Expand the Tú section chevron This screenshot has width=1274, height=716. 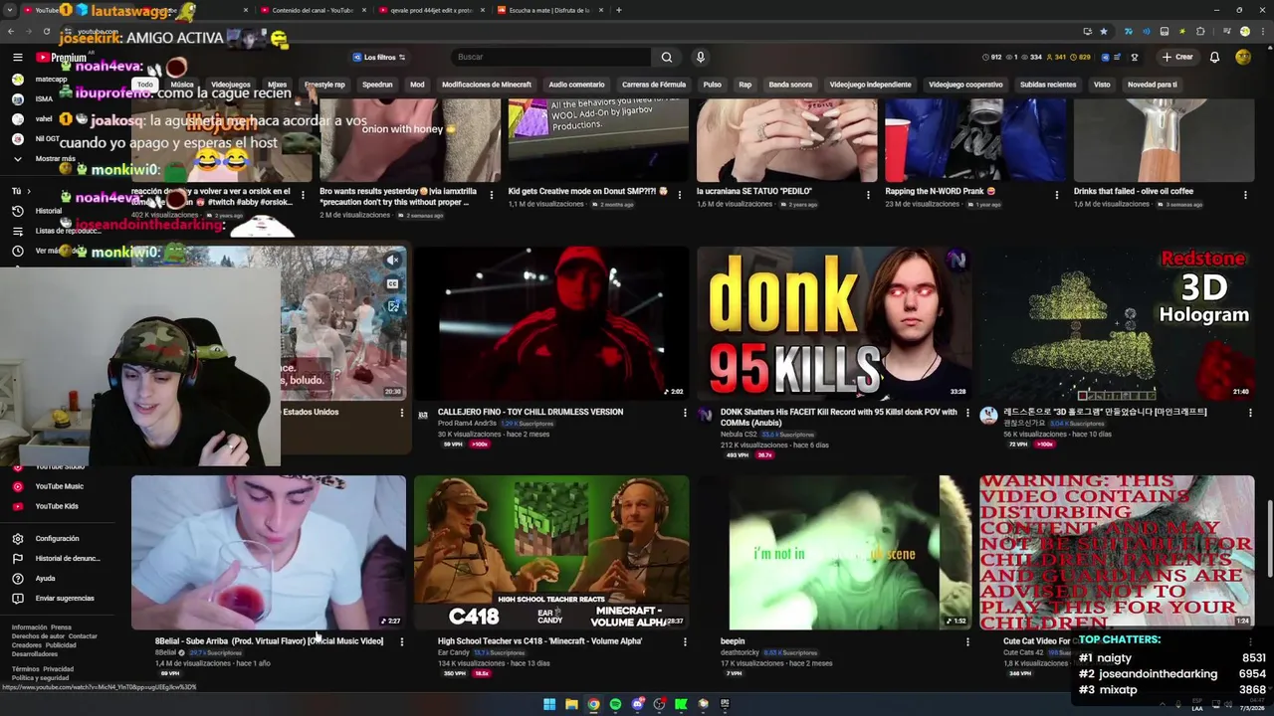[28, 191]
